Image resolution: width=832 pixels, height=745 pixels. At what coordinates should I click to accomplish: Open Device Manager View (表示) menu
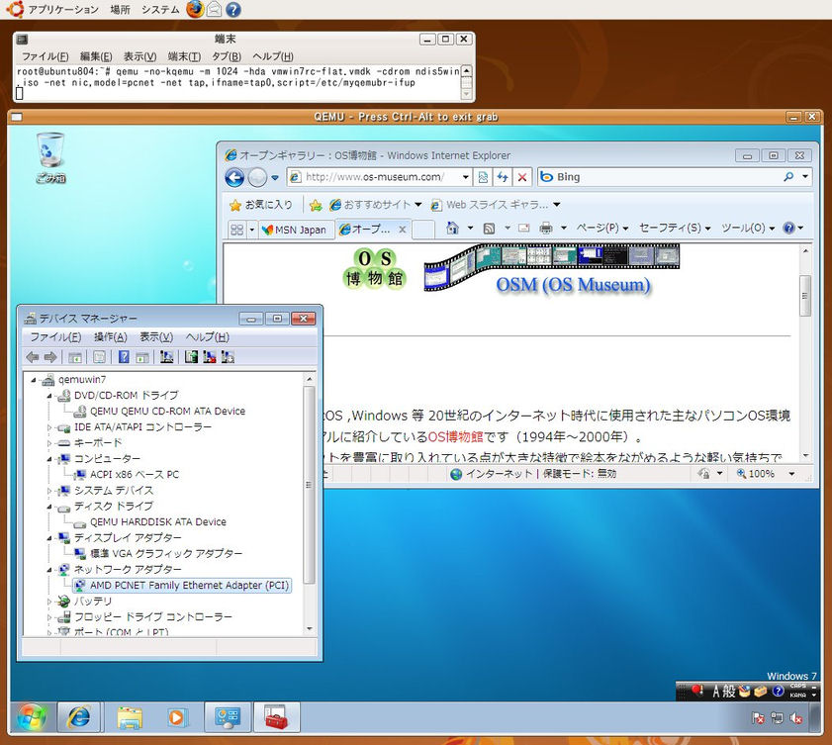[156, 337]
